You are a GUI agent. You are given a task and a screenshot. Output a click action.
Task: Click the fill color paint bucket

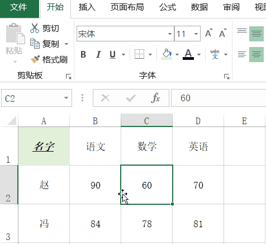(167, 54)
